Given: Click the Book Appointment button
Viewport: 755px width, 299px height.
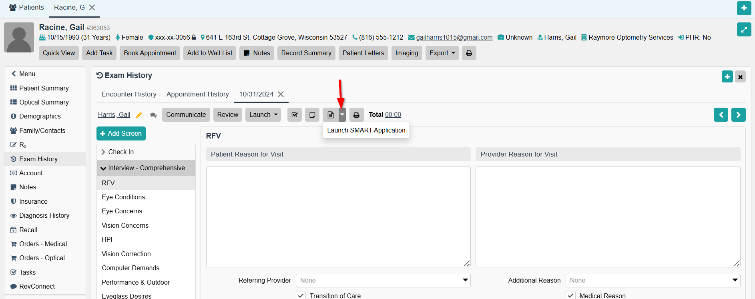Looking at the screenshot, I should pos(150,53).
